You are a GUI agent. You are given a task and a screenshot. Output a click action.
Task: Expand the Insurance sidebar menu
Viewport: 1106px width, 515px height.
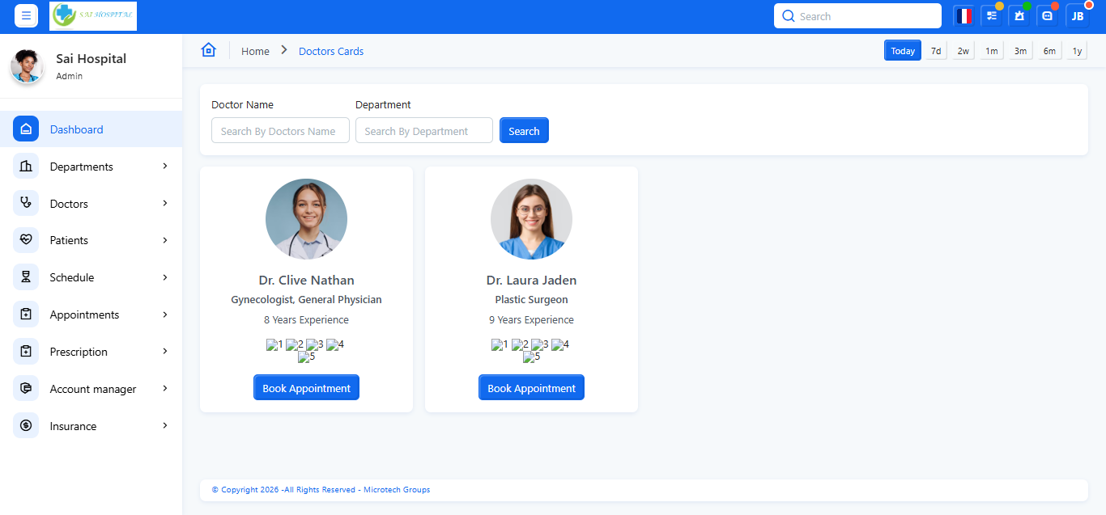91,426
